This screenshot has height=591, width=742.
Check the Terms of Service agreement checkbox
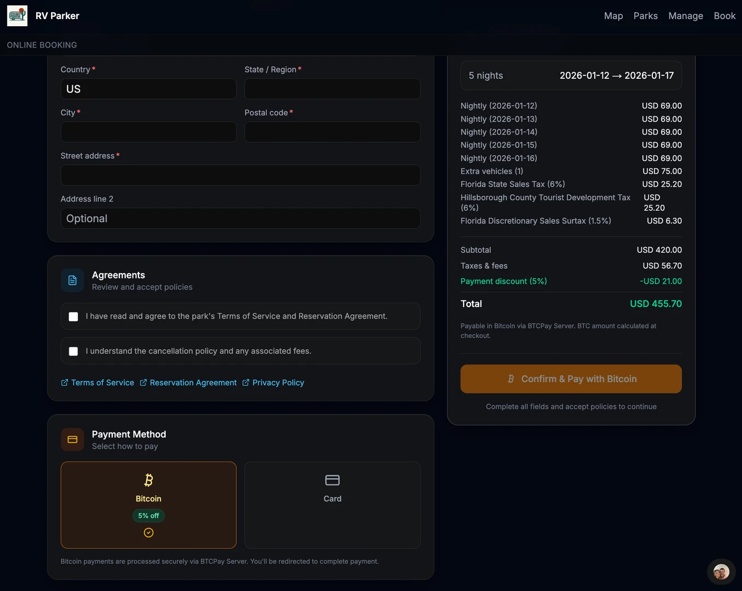(73, 317)
